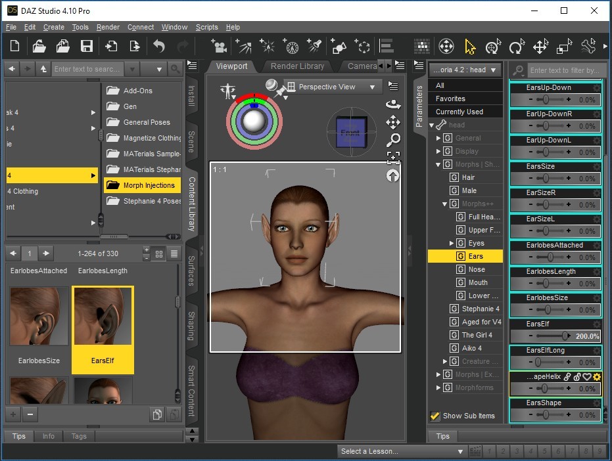
Task: Select the Nose group in the tree
Action: pos(477,269)
